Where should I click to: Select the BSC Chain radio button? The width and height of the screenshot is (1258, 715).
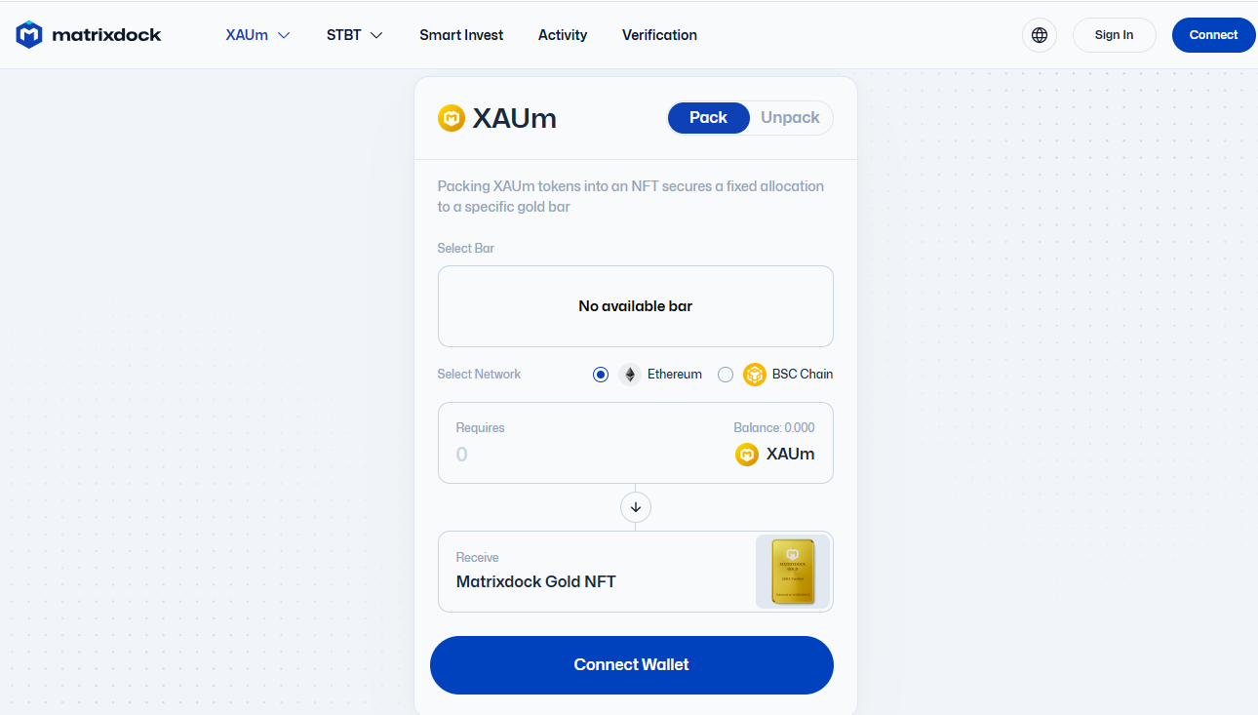point(726,375)
